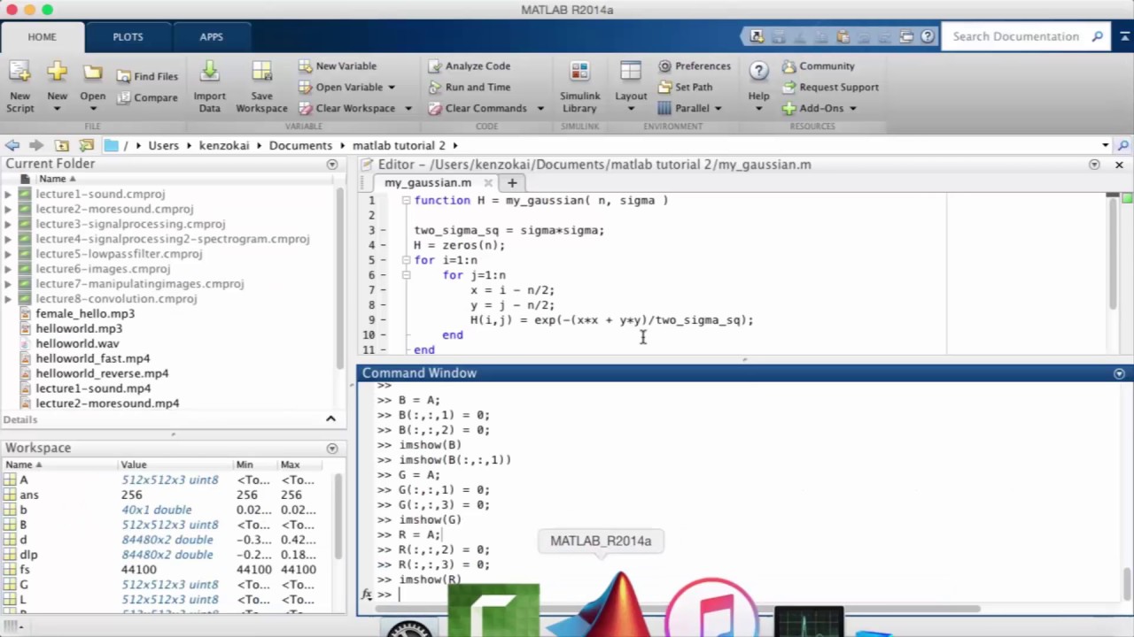Click matlab tutorial 2 in path bar

point(399,145)
